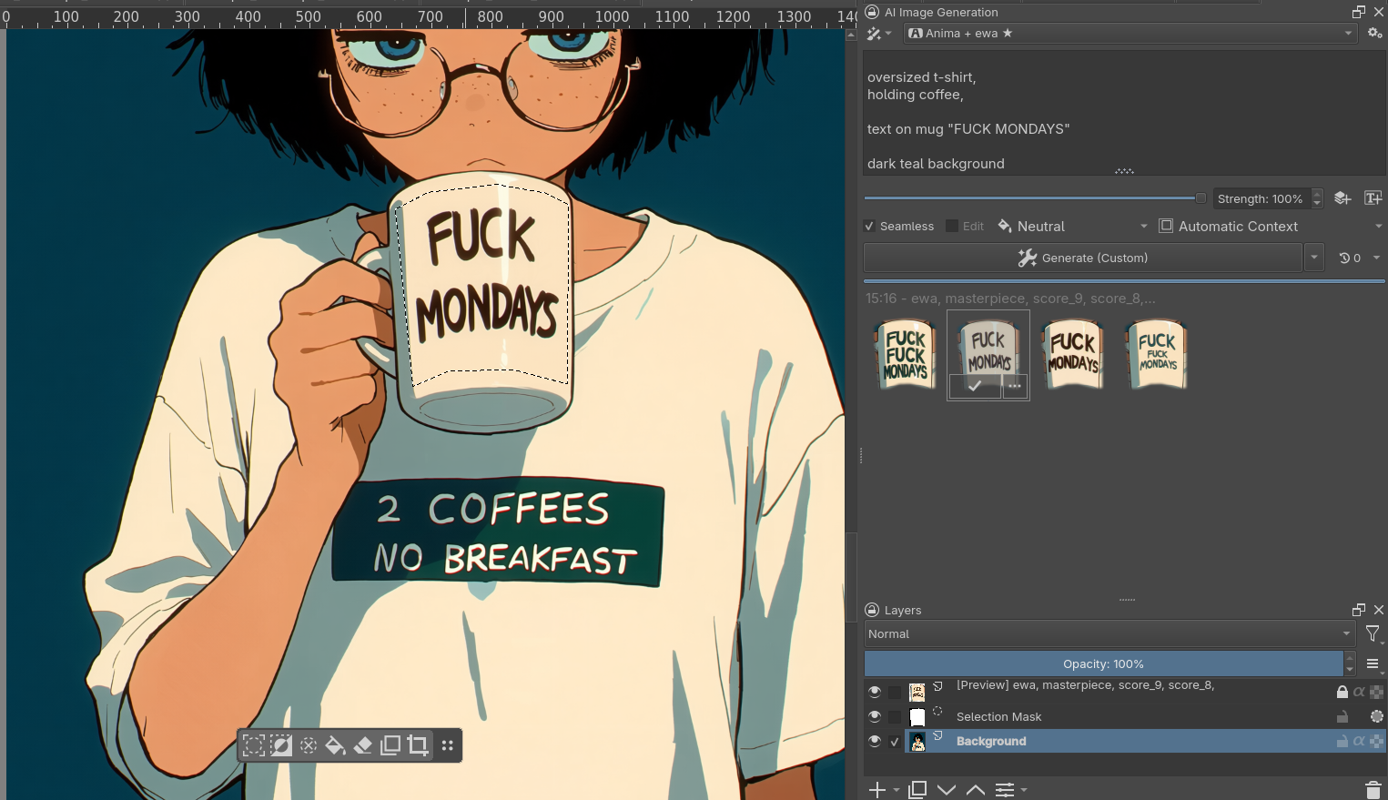Apply the selected preview with checkmark button
1388x800 pixels.
point(975,386)
